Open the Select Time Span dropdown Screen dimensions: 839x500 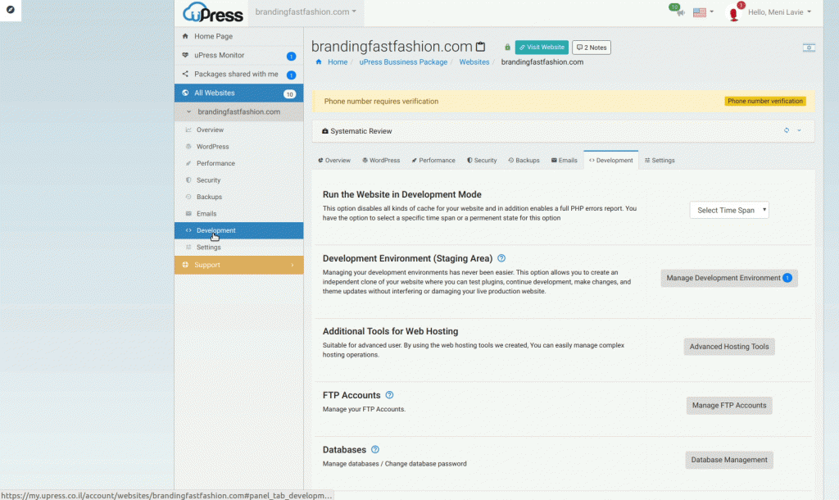(728, 209)
